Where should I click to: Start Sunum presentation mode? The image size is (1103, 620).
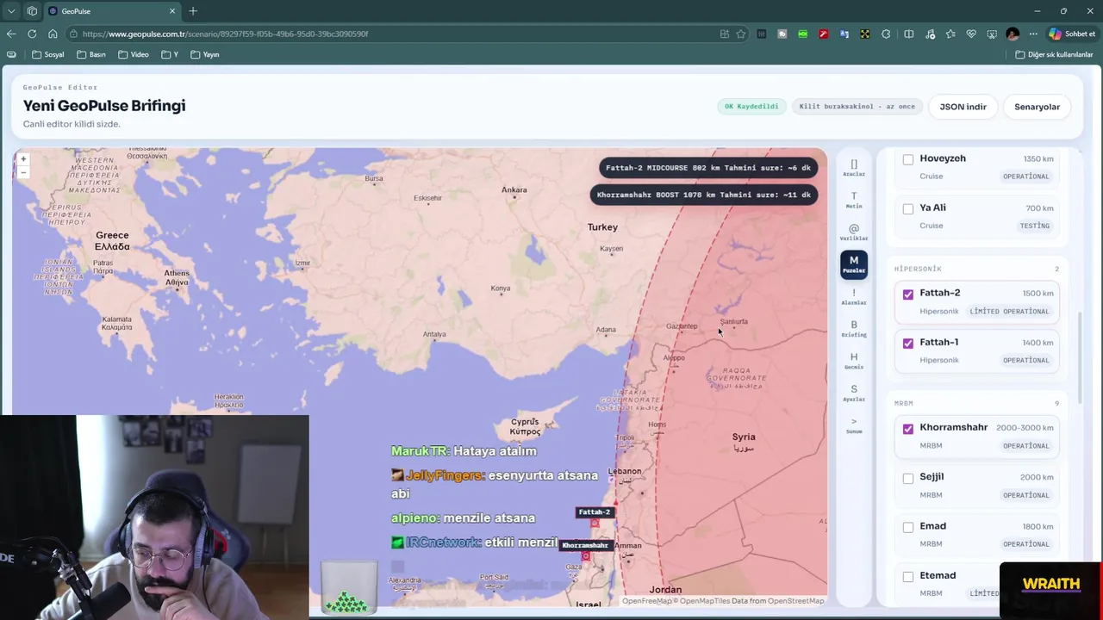[x=854, y=425]
